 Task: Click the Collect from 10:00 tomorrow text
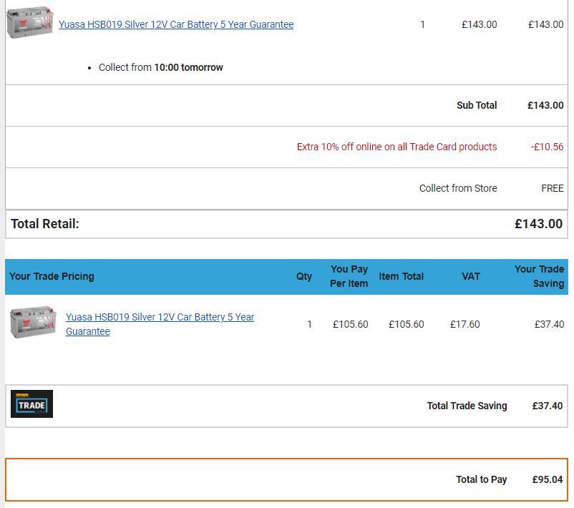pos(161,67)
